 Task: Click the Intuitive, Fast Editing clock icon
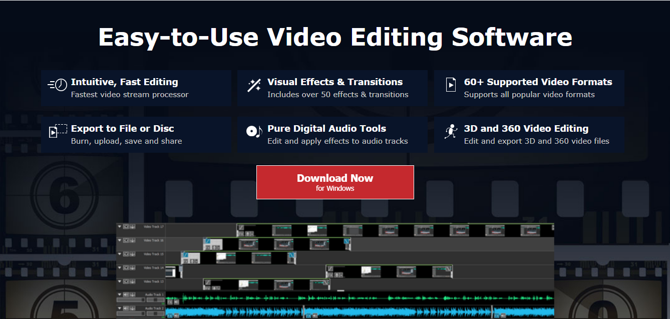(x=58, y=85)
